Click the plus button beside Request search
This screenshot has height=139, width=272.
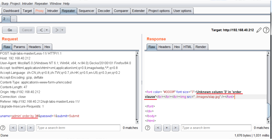tap(22, 128)
